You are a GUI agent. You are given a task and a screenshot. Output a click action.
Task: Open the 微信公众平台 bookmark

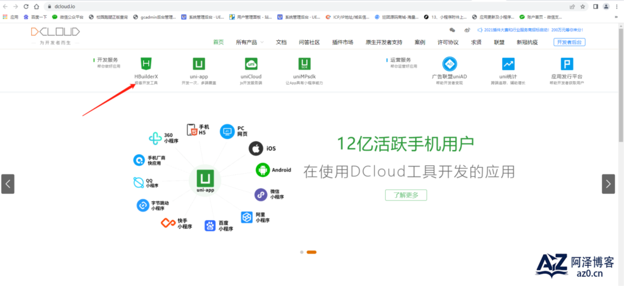point(68,17)
